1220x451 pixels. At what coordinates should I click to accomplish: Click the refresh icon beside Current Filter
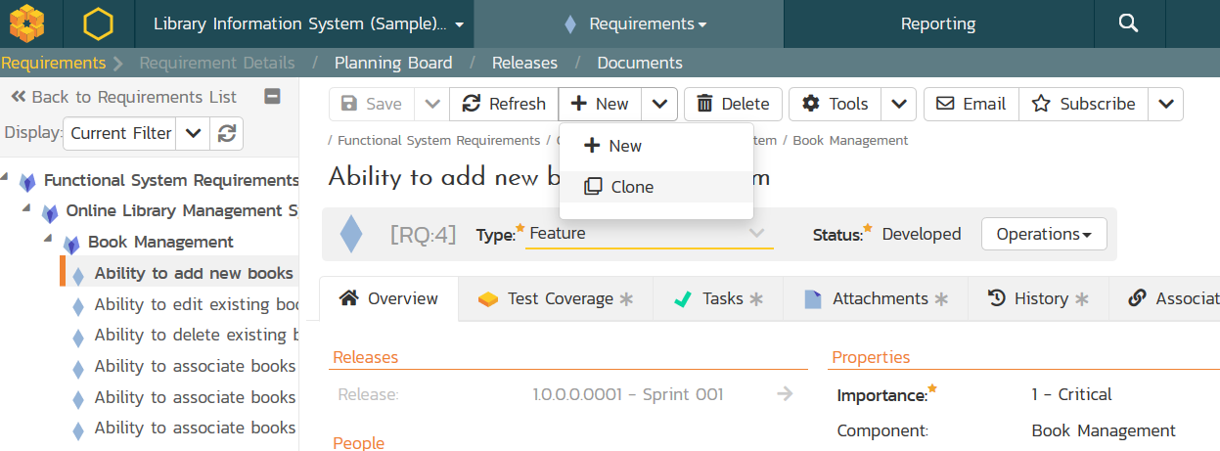click(x=227, y=133)
